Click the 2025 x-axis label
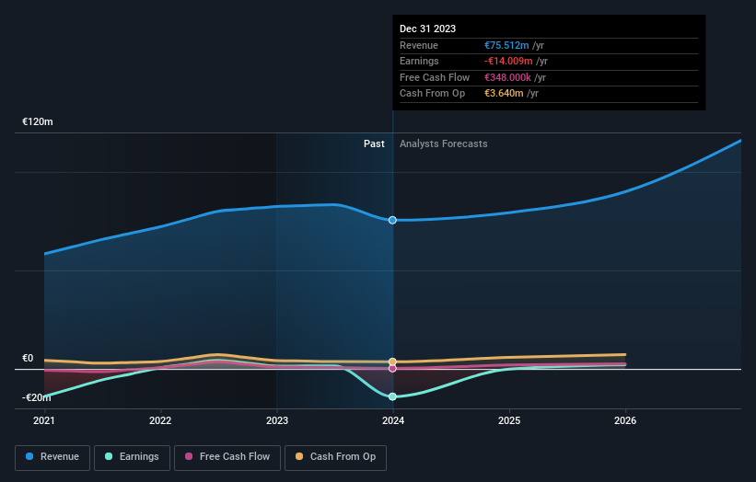The height and width of the screenshot is (482, 756). point(509,420)
